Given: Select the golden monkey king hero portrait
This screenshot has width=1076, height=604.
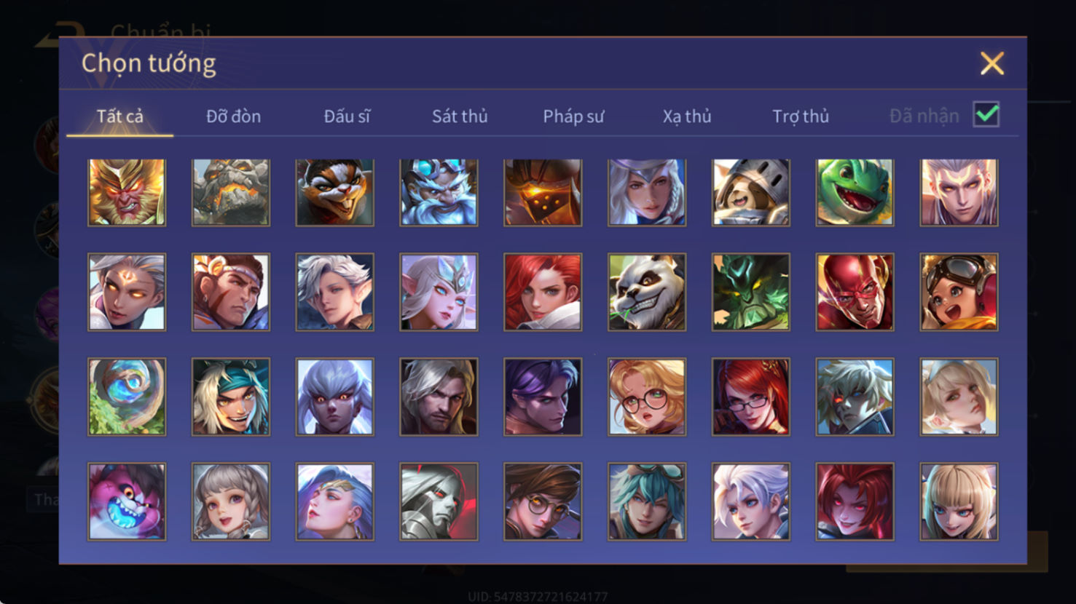Looking at the screenshot, I should [127, 192].
